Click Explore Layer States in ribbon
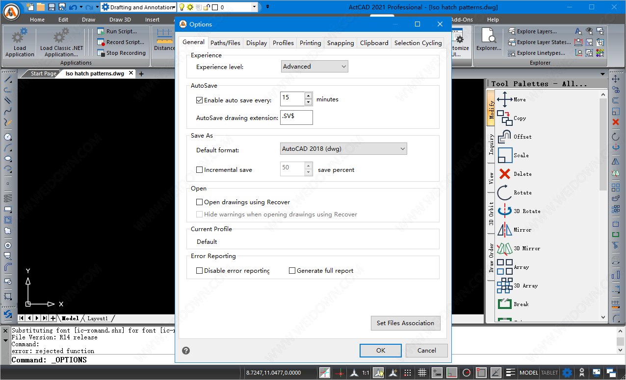The width and height of the screenshot is (626, 380). coord(539,42)
